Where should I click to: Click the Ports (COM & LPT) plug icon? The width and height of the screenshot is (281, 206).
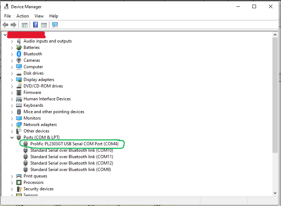click(x=19, y=137)
